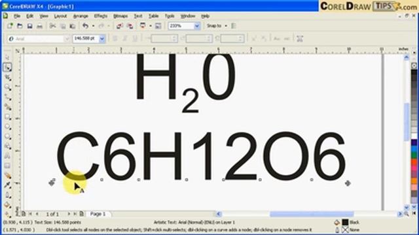This screenshot has width=419, height=235.
Task: Save the document using the toolbar
Action: click(x=29, y=26)
